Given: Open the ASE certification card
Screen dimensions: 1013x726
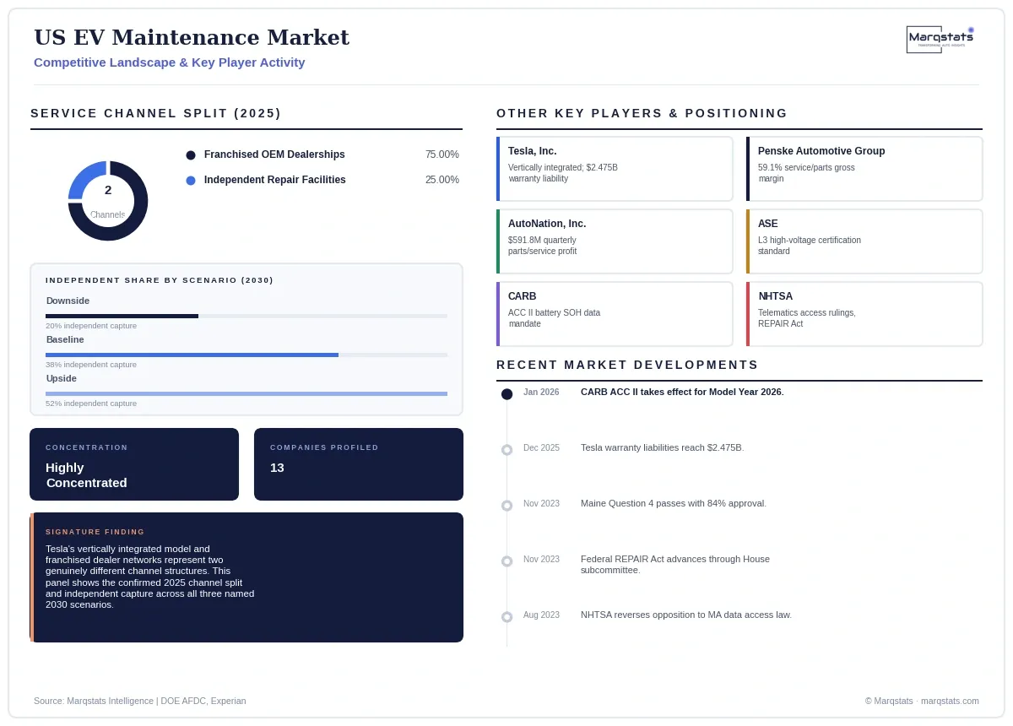Looking at the screenshot, I should [x=864, y=241].
